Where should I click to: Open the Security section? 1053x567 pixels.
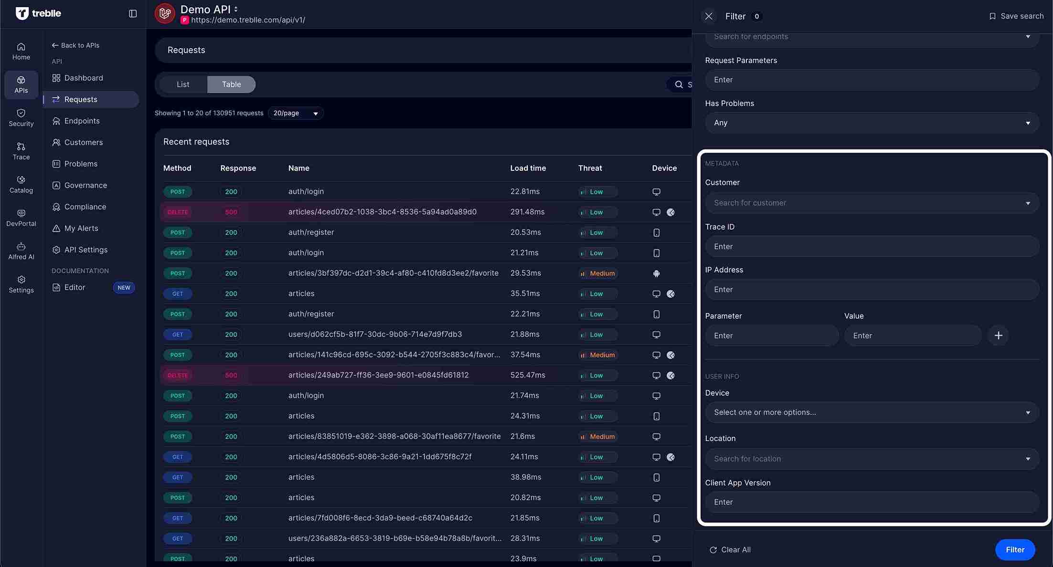tap(21, 117)
